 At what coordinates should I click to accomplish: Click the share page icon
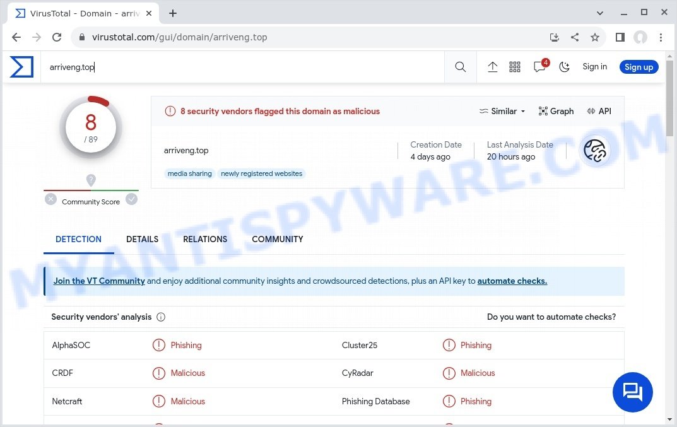[x=575, y=37]
